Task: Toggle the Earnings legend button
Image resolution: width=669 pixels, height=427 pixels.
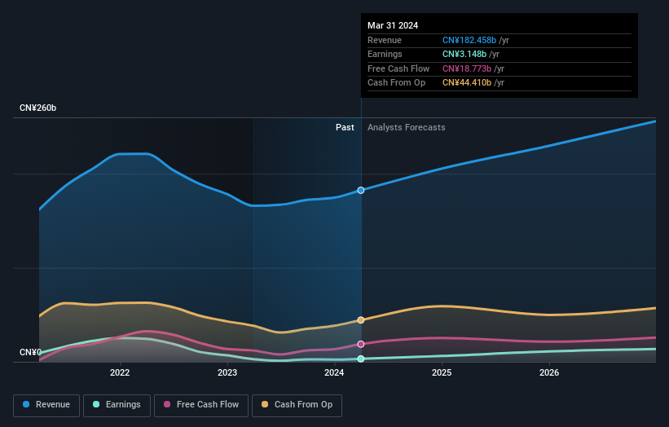Action: tap(117, 405)
